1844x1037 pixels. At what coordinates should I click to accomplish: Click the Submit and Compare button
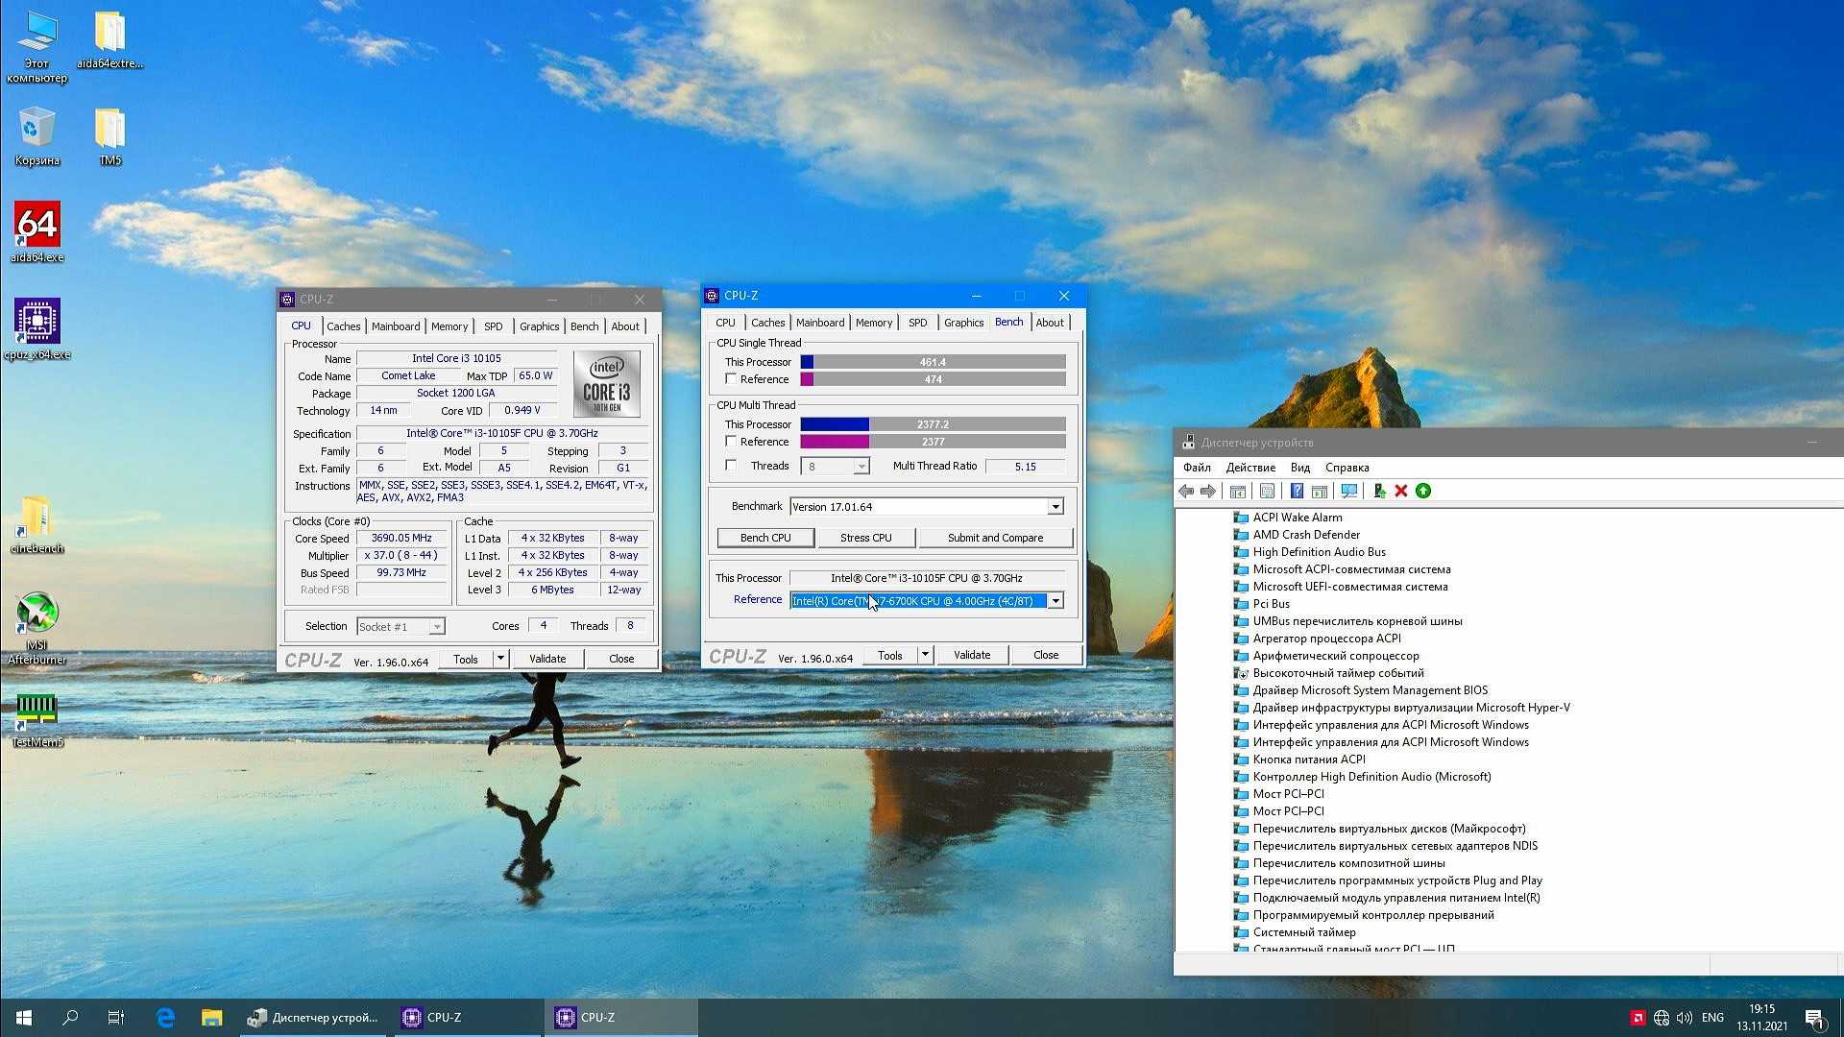point(995,538)
